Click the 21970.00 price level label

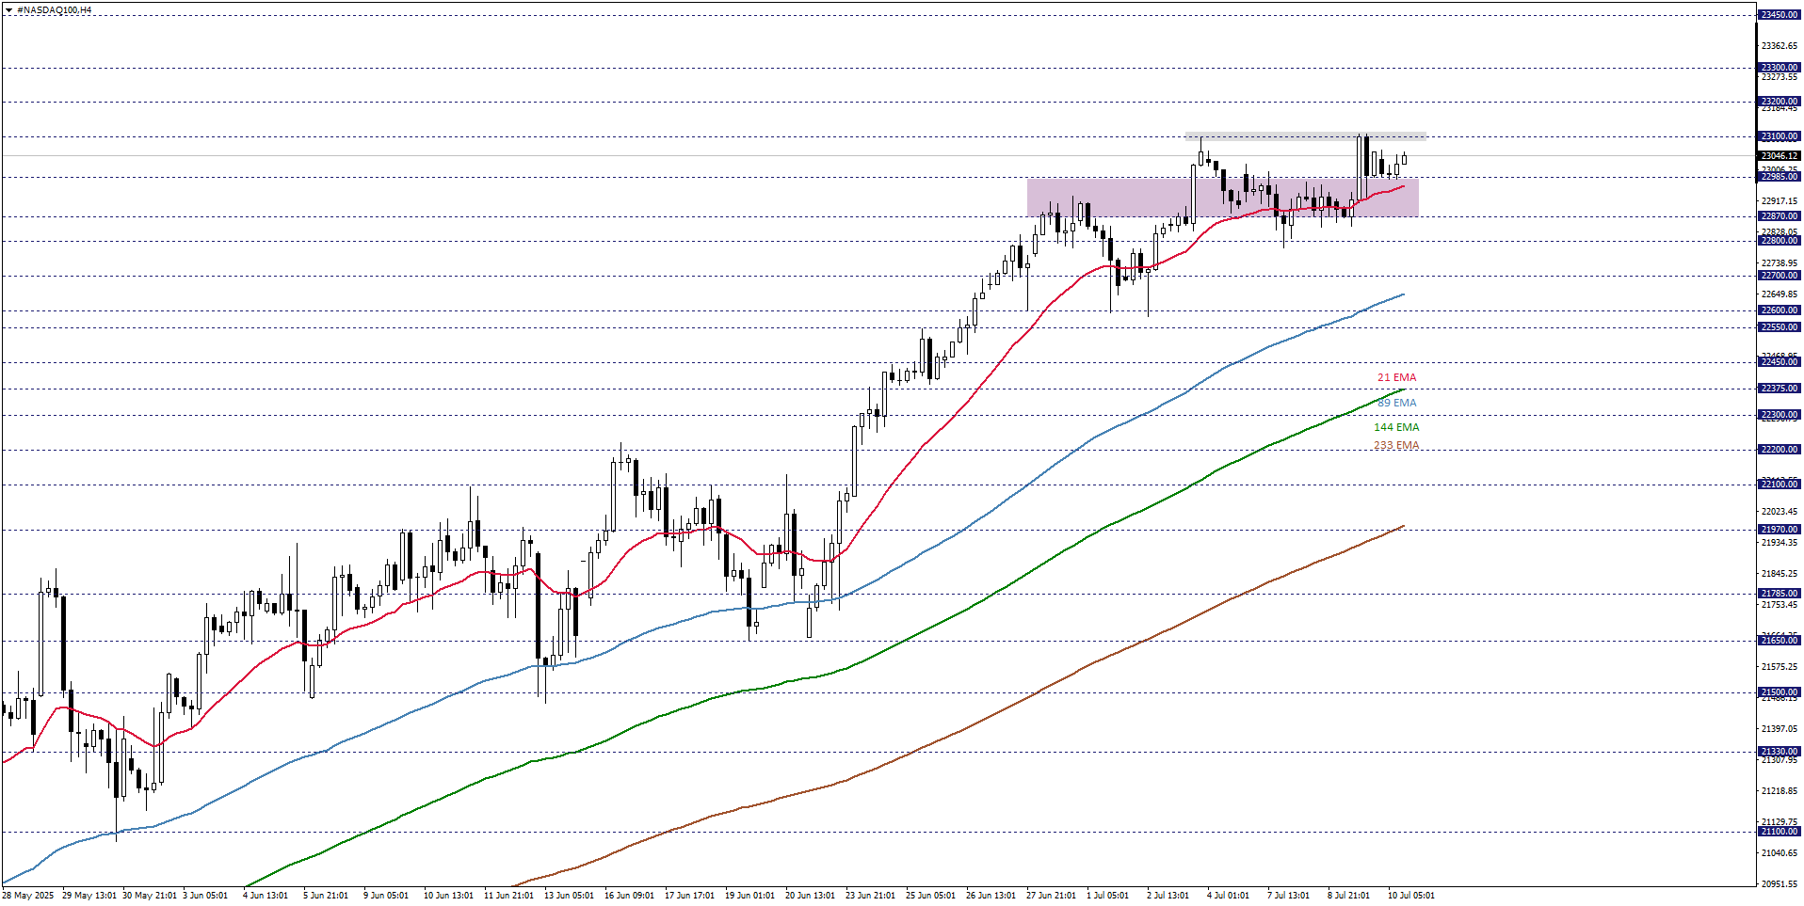[1780, 530]
